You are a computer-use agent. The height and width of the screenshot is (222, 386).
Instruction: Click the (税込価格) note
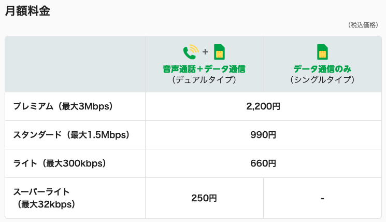click(363, 25)
